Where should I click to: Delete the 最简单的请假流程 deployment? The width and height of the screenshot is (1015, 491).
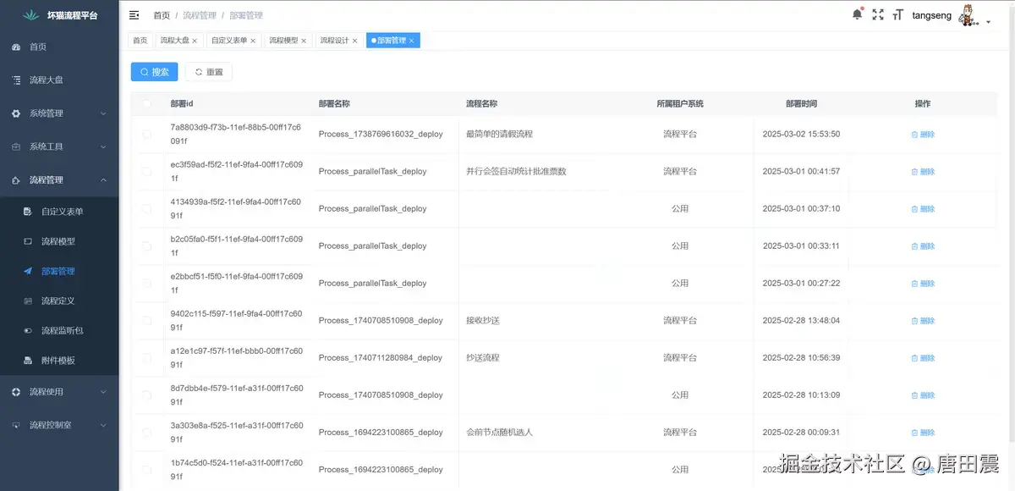[923, 135]
